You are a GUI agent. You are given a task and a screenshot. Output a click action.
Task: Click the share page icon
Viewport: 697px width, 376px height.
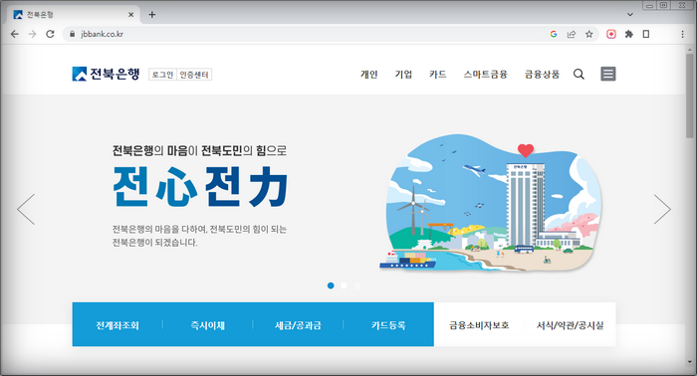[x=572, y=34]
